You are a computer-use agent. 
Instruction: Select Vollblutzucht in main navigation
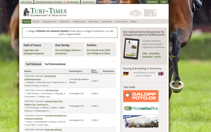[x=79, y=21]
